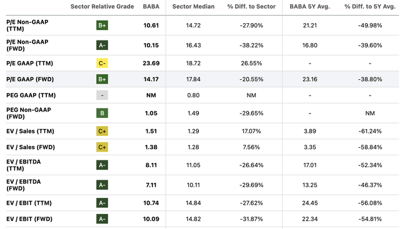400x229 pixels.
Task: Click the Sector Median column header
Action: pyautogui.click(x=193, y=7)
